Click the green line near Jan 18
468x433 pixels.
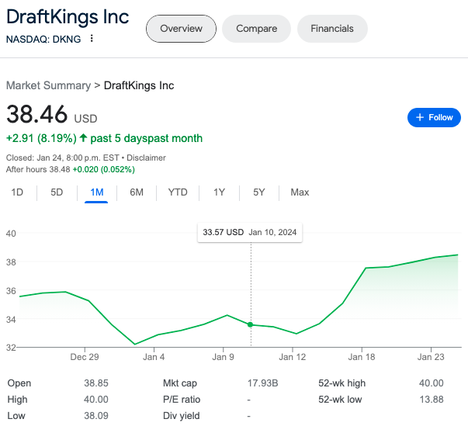coord(365,268)
